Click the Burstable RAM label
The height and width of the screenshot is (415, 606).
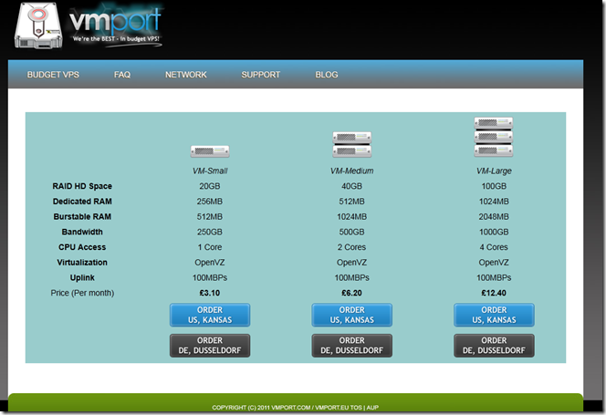click(x=82, y=217)
